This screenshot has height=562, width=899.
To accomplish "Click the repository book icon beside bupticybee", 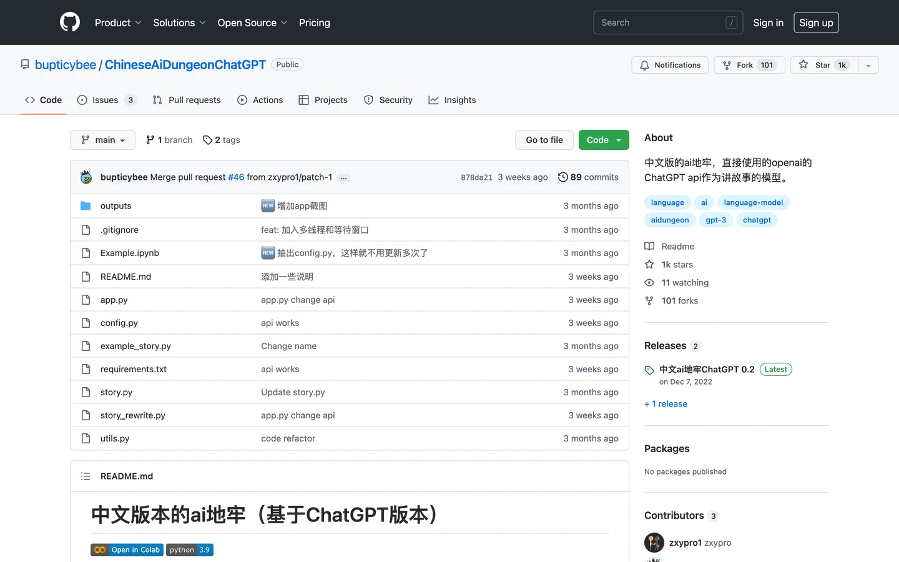I will [25, 64].
